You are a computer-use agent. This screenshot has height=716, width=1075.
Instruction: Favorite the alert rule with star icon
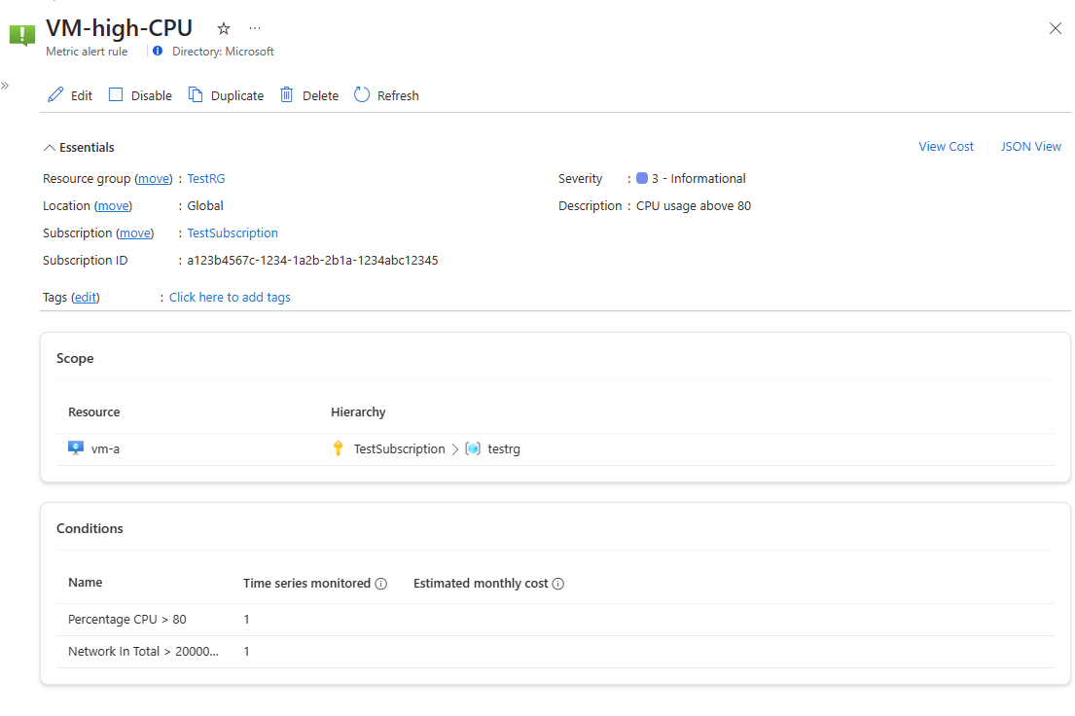pyautogui.click(x=224, y=28)
